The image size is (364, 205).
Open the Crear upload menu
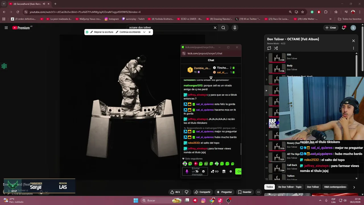click(331, 28)
